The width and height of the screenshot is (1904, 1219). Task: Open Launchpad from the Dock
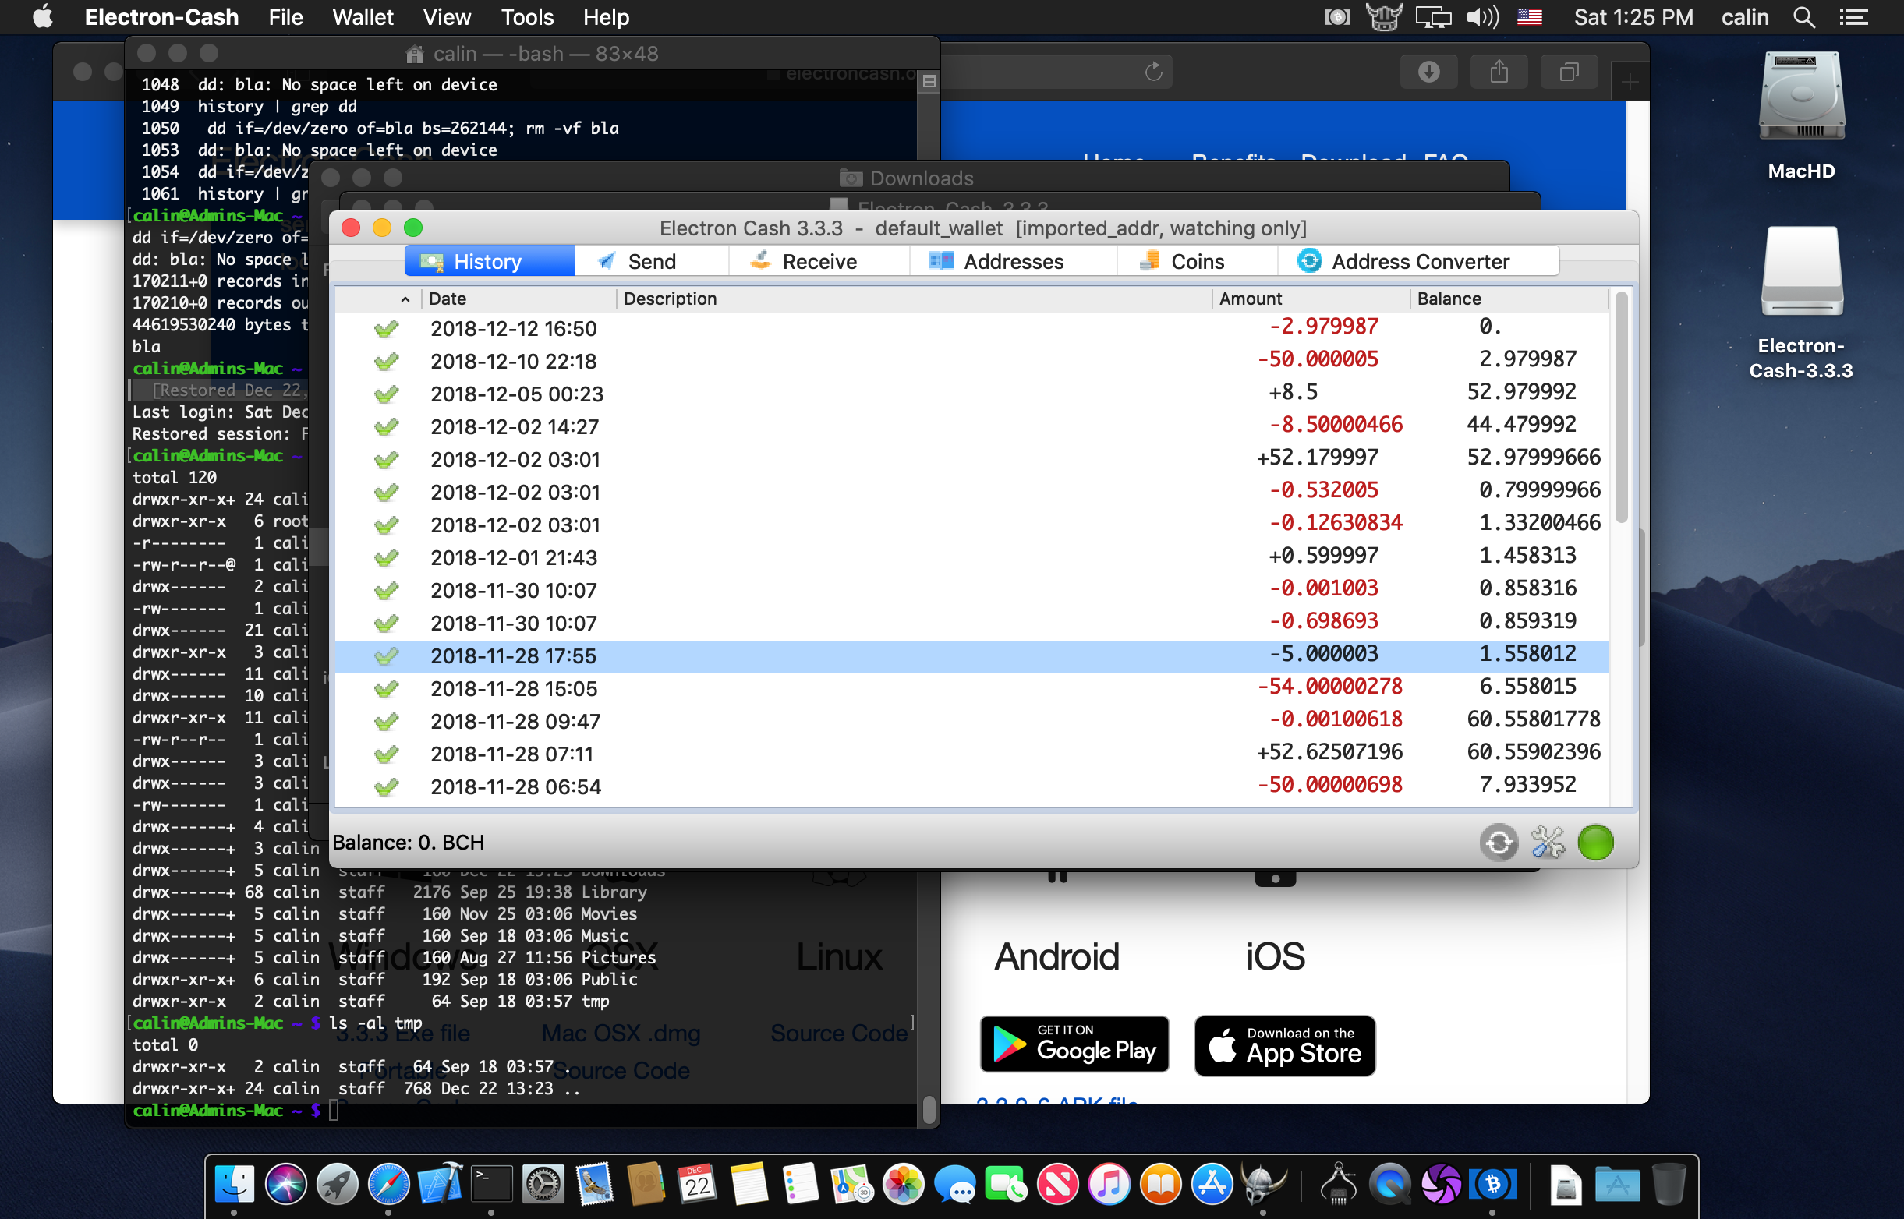(x=338, y=1184)
